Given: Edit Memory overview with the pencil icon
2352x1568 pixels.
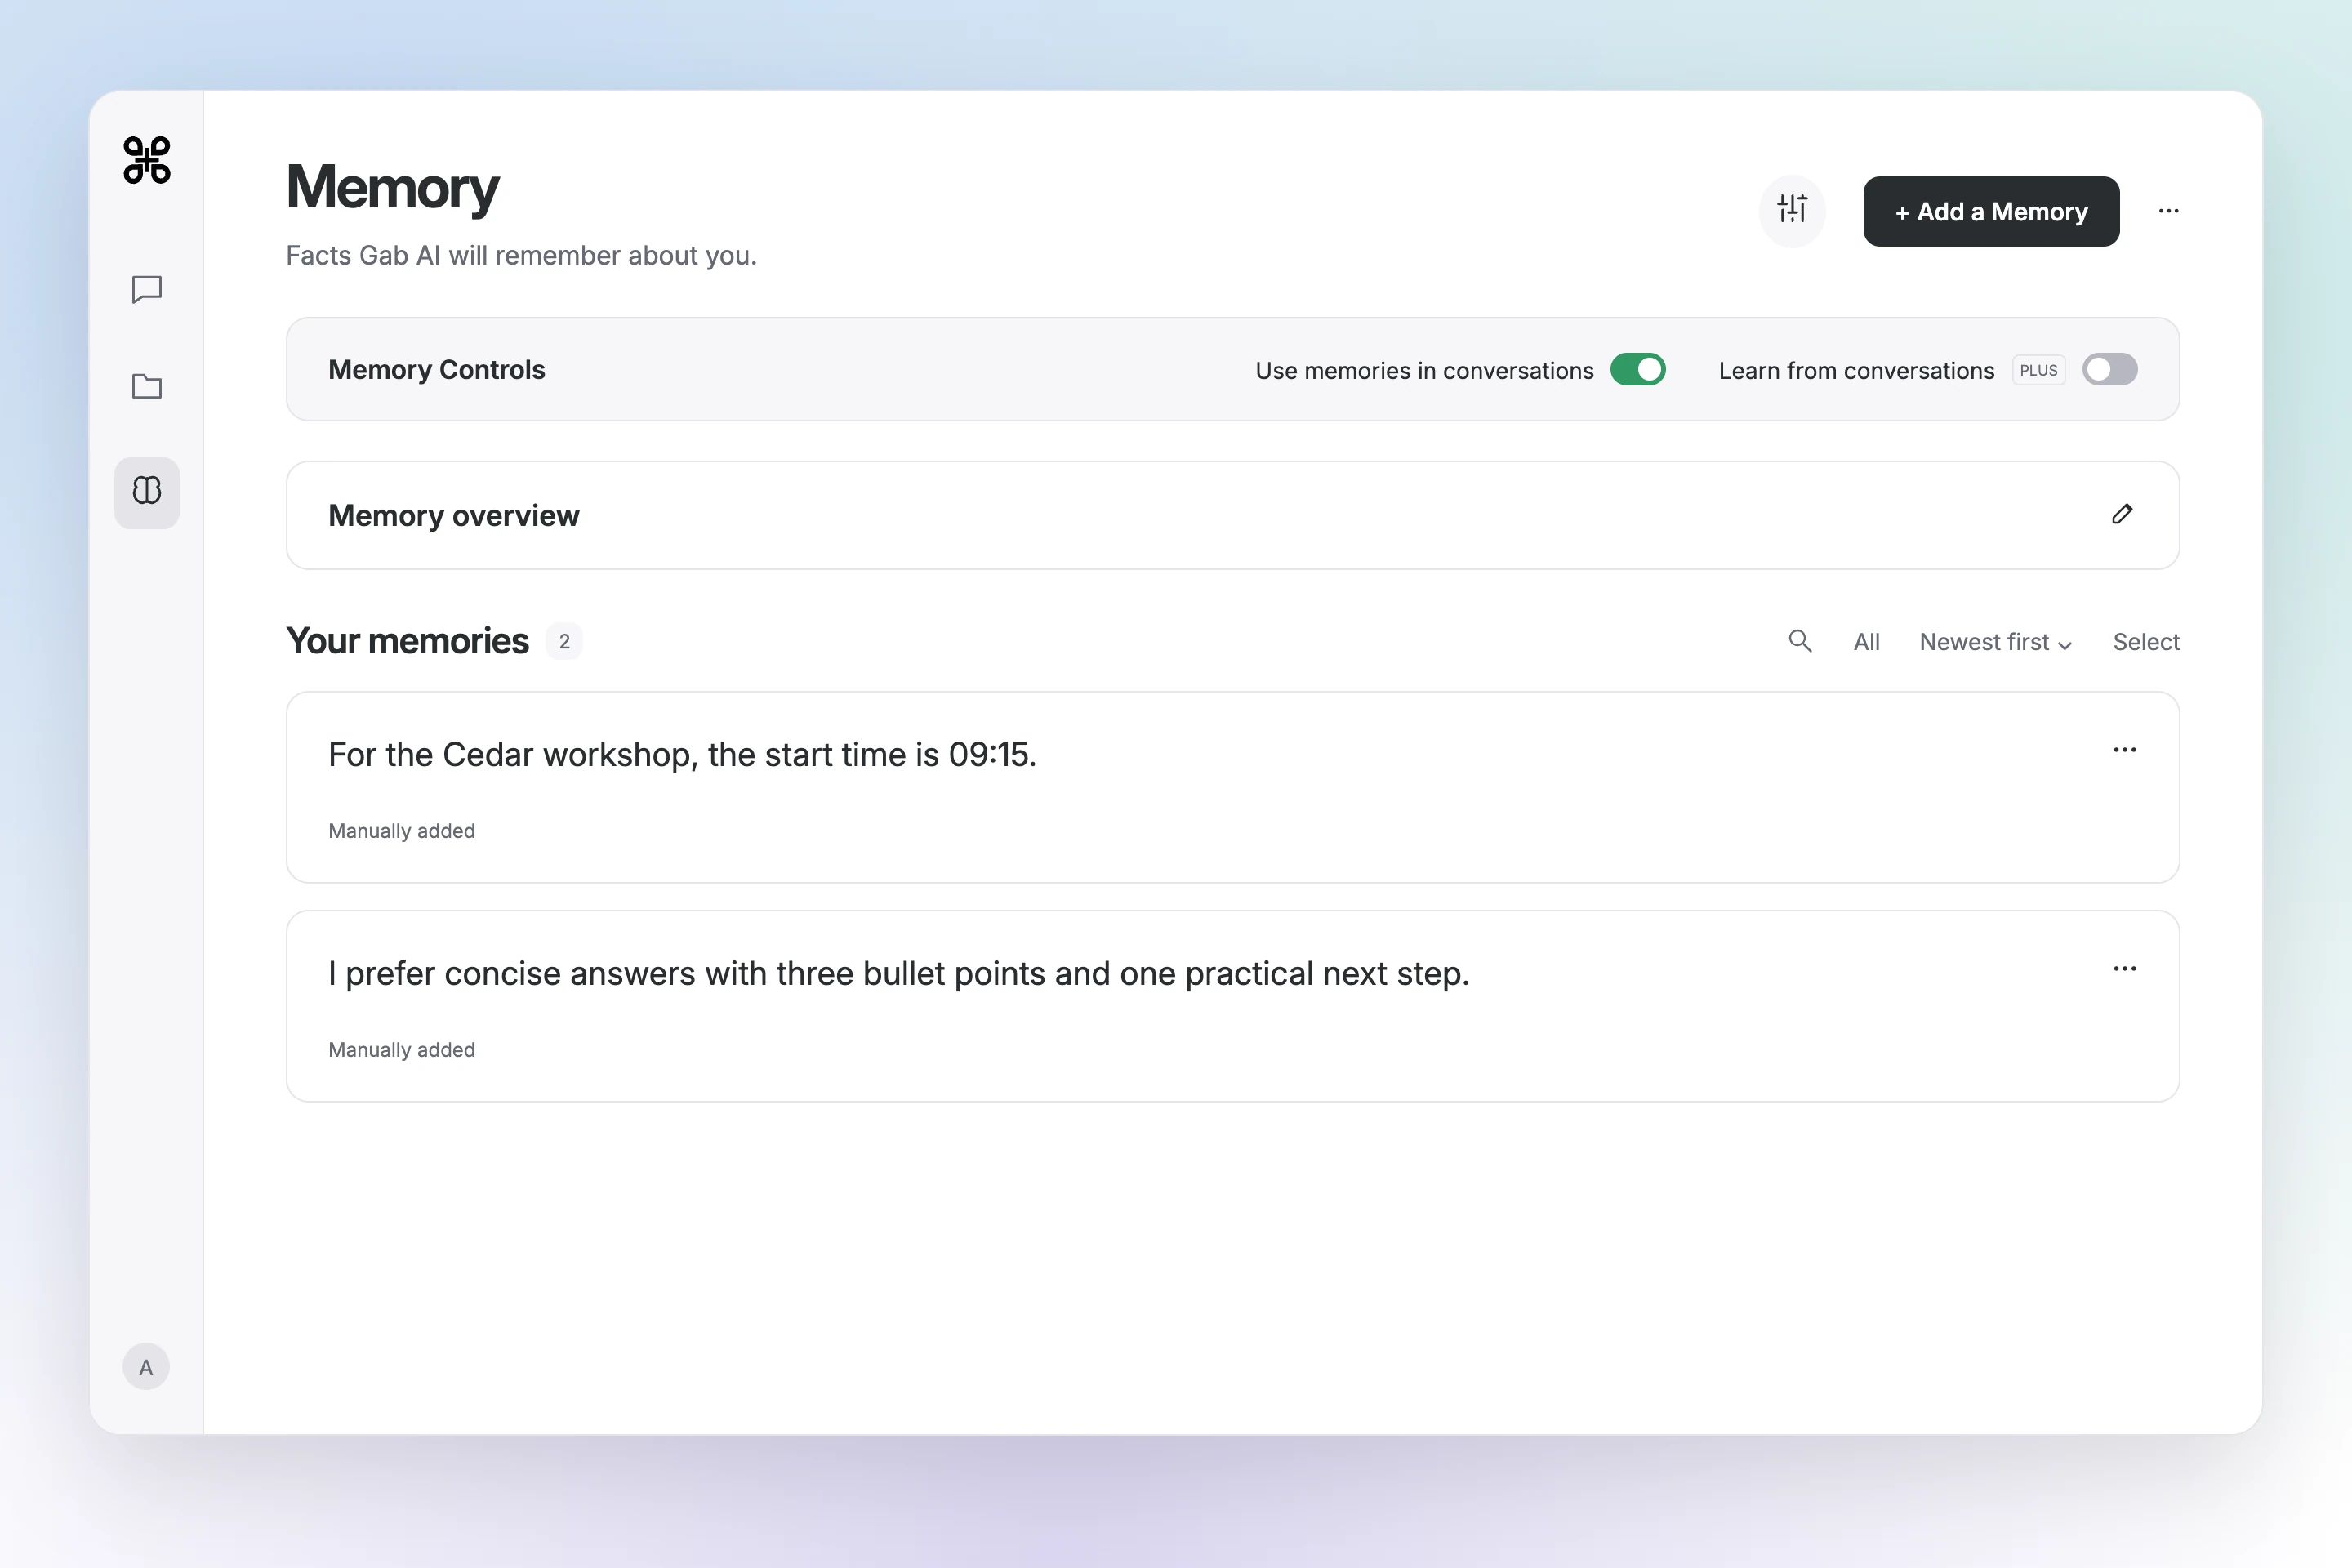Looking at the screenshot, I should 2122,514.
